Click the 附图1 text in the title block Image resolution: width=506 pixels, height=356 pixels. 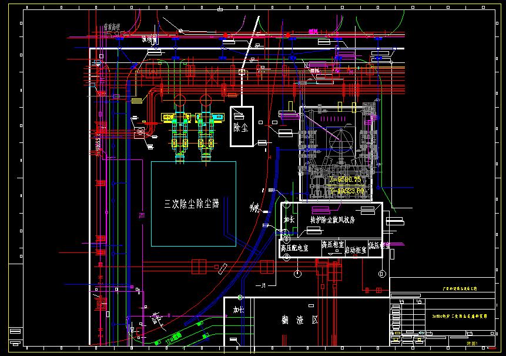pyautogui.click(x=473, y=342)
